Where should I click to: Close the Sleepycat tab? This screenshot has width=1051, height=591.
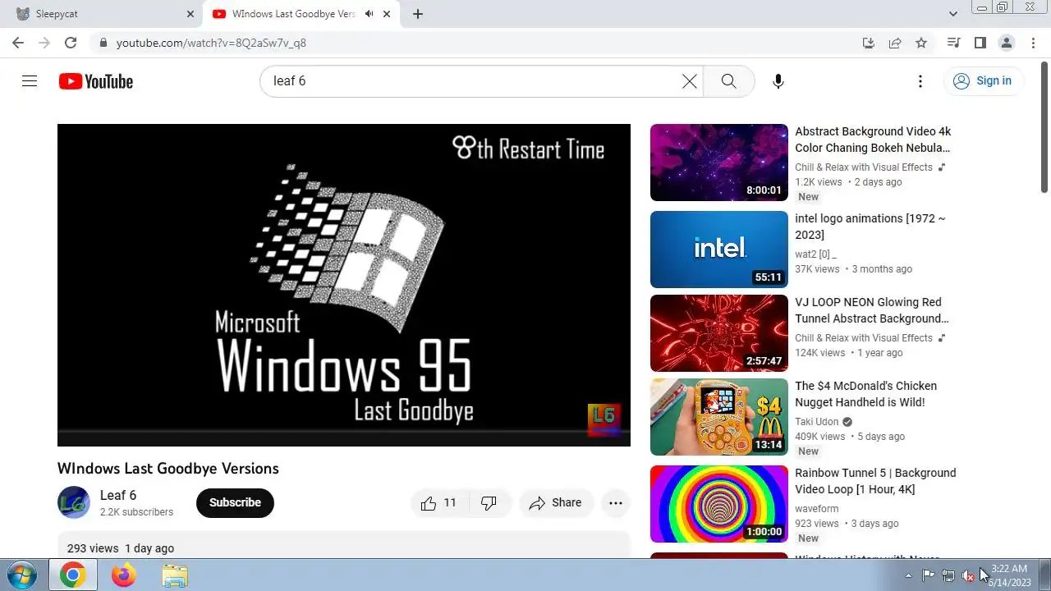point(190,14)
